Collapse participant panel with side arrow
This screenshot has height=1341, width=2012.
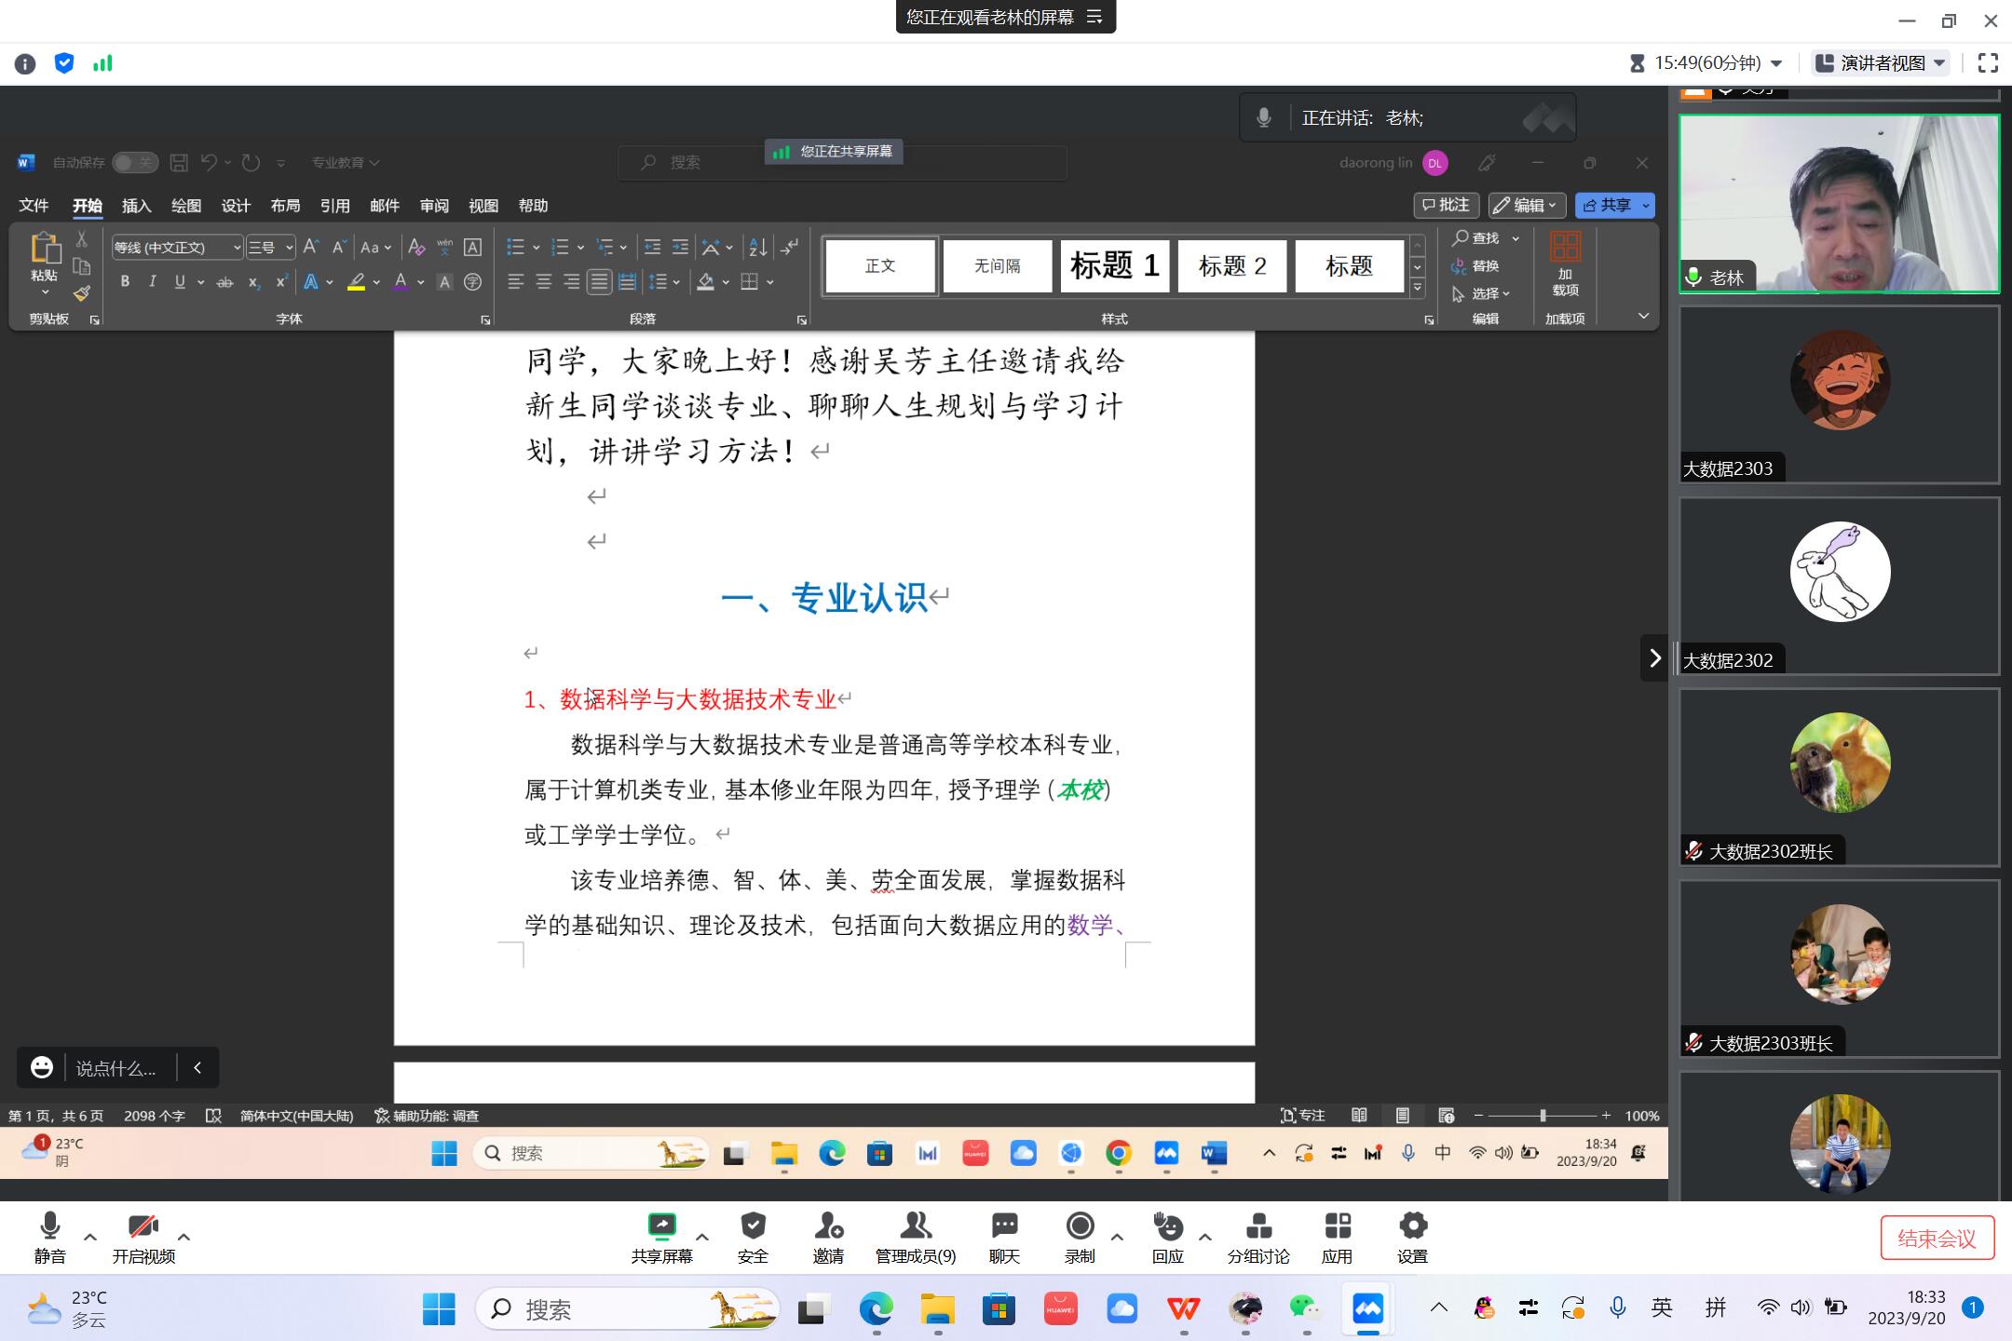click(1654, 657)
